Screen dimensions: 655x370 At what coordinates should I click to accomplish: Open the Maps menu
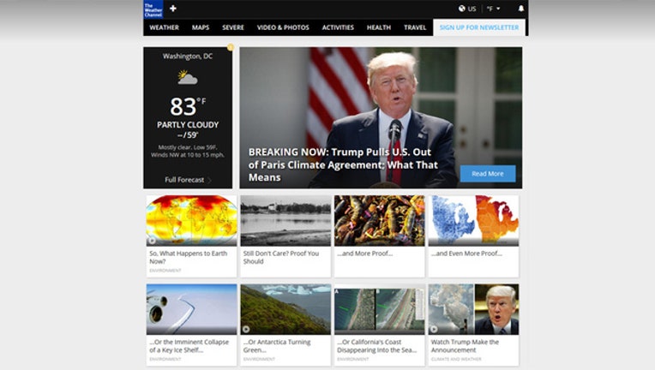click(201, 27)
